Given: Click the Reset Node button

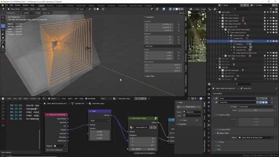Looking at the screenshot, I should [190, 107].
